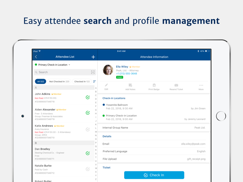Toggle check-in for Natalie Burke
The width and height of the screenshot is (243, 182).
(x=88, y=169)
